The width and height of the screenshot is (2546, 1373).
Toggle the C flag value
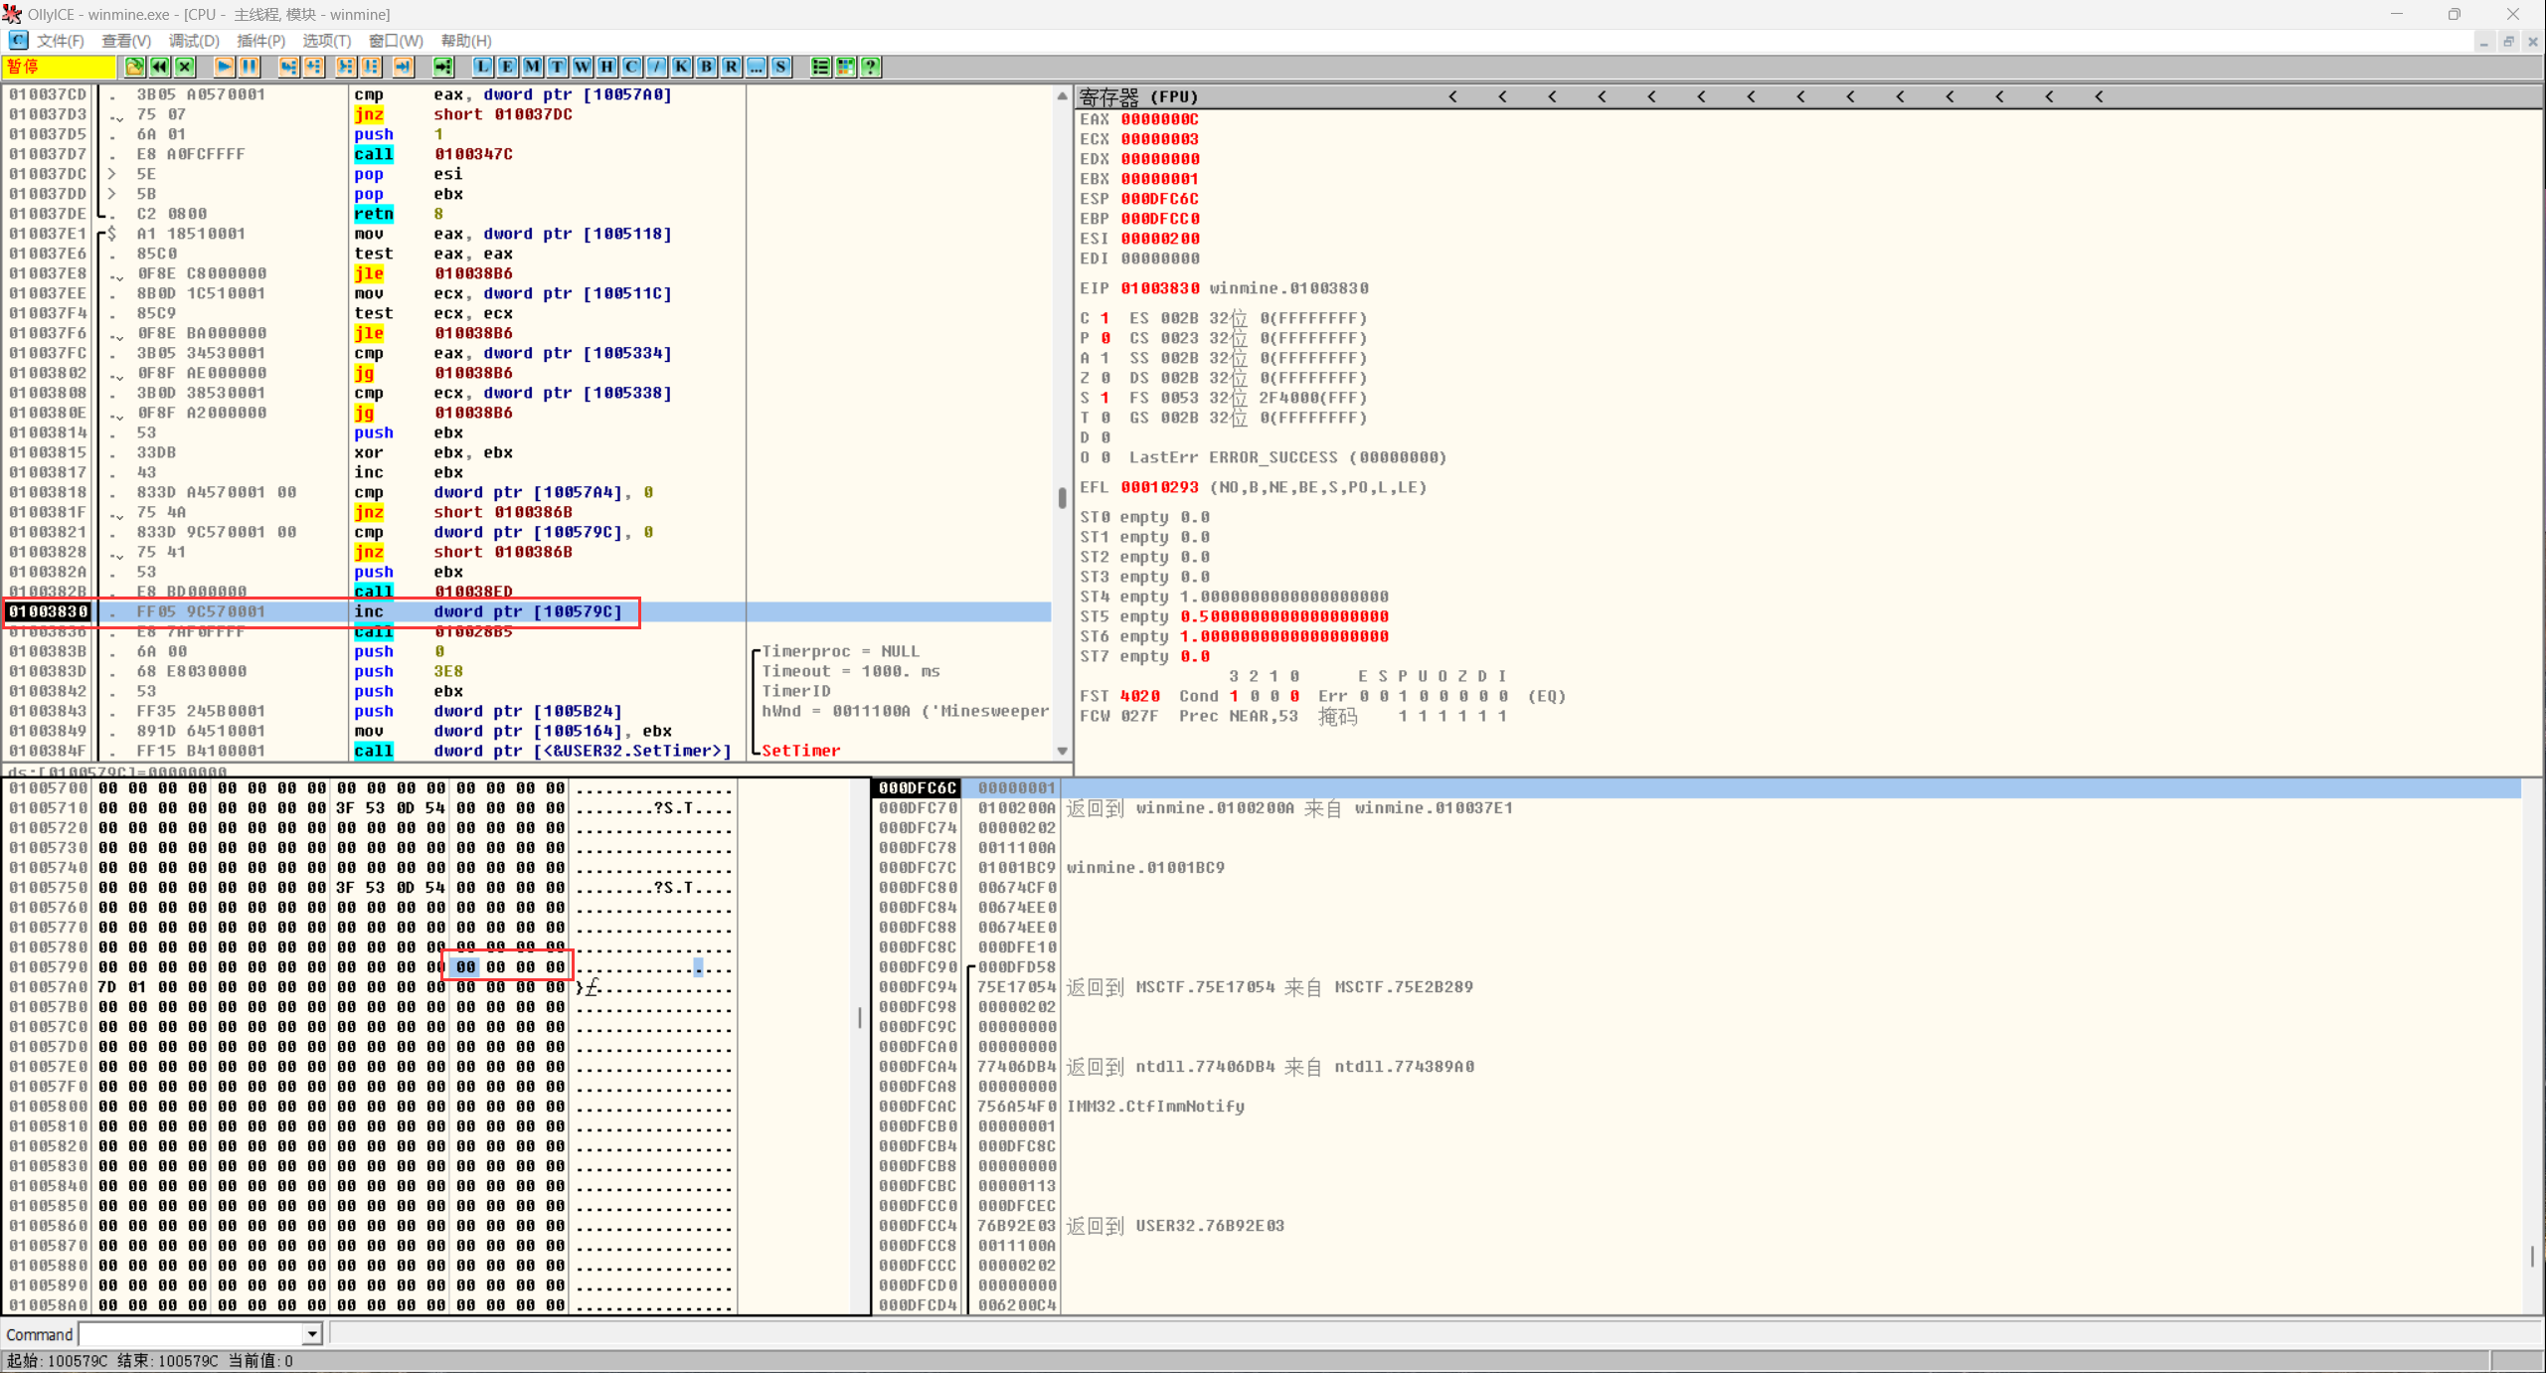point(1104,318)
